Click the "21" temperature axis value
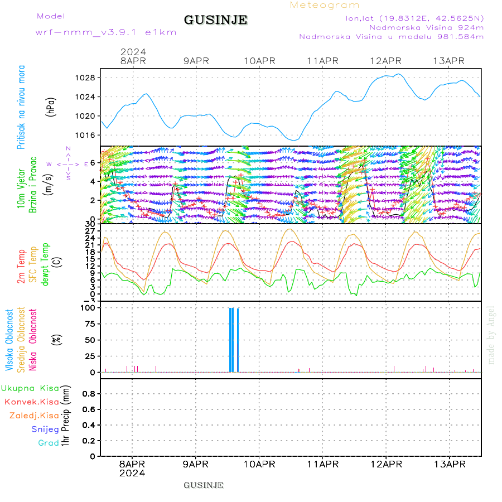Screen dimensions: 502x502 pos(90,245)
